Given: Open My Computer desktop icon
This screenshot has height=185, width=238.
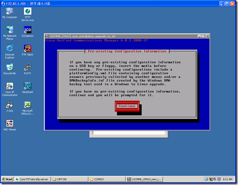Looking at the screenshot, I should click(x=10, y=13).
